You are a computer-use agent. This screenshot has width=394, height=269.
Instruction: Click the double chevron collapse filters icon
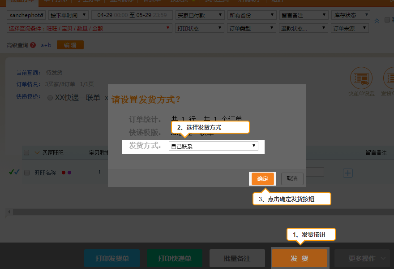377,21
